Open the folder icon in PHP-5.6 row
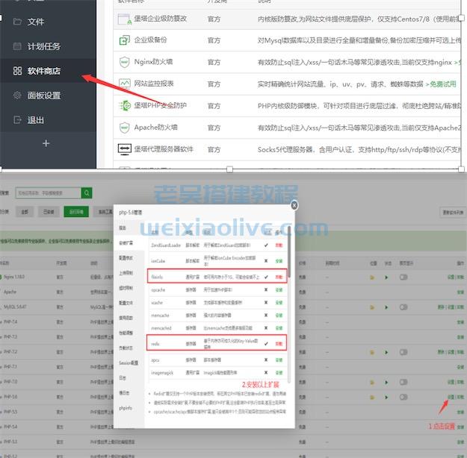 pyautogui.click(x=372, y=397)
